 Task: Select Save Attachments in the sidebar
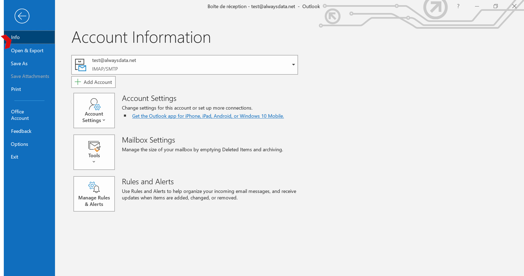(29, 76)
